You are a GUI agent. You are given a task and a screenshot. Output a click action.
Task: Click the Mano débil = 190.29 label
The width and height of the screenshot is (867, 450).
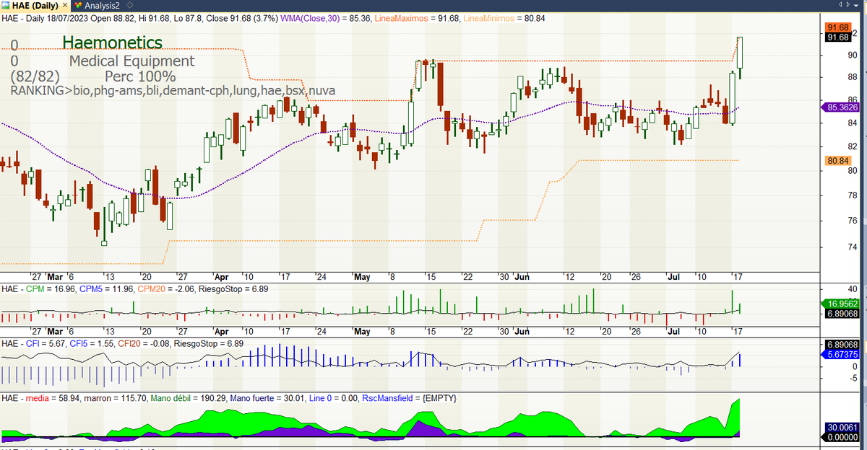(x=188, y=399)
